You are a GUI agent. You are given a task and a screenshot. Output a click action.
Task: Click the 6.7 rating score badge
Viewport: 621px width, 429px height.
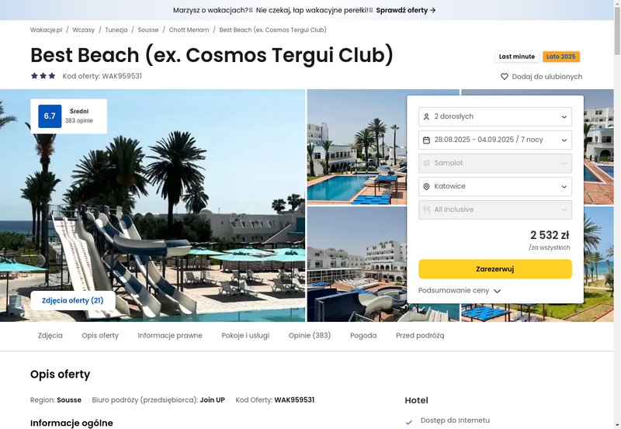50,116
